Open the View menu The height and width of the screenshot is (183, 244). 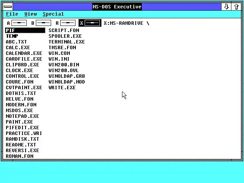click(x=30, y=14)
